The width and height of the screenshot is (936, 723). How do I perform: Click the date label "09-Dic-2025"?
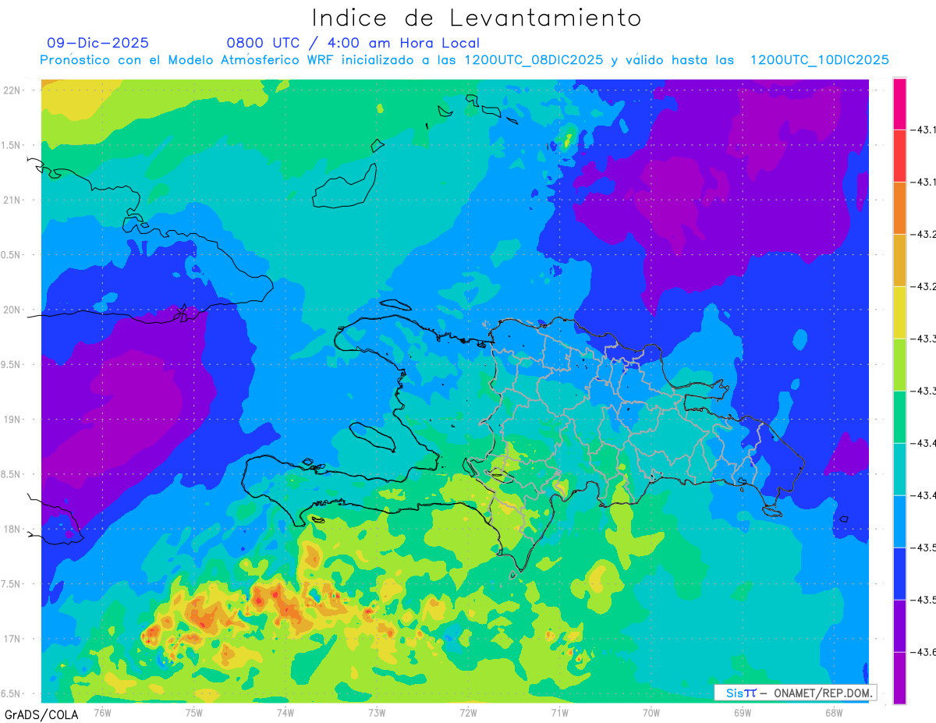pos(98,43)
